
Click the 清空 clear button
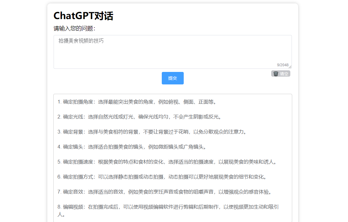click(x=281, y=74)
